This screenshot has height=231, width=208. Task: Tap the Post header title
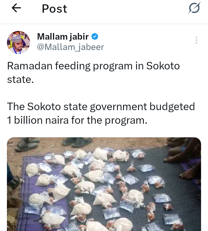point(54,9)
